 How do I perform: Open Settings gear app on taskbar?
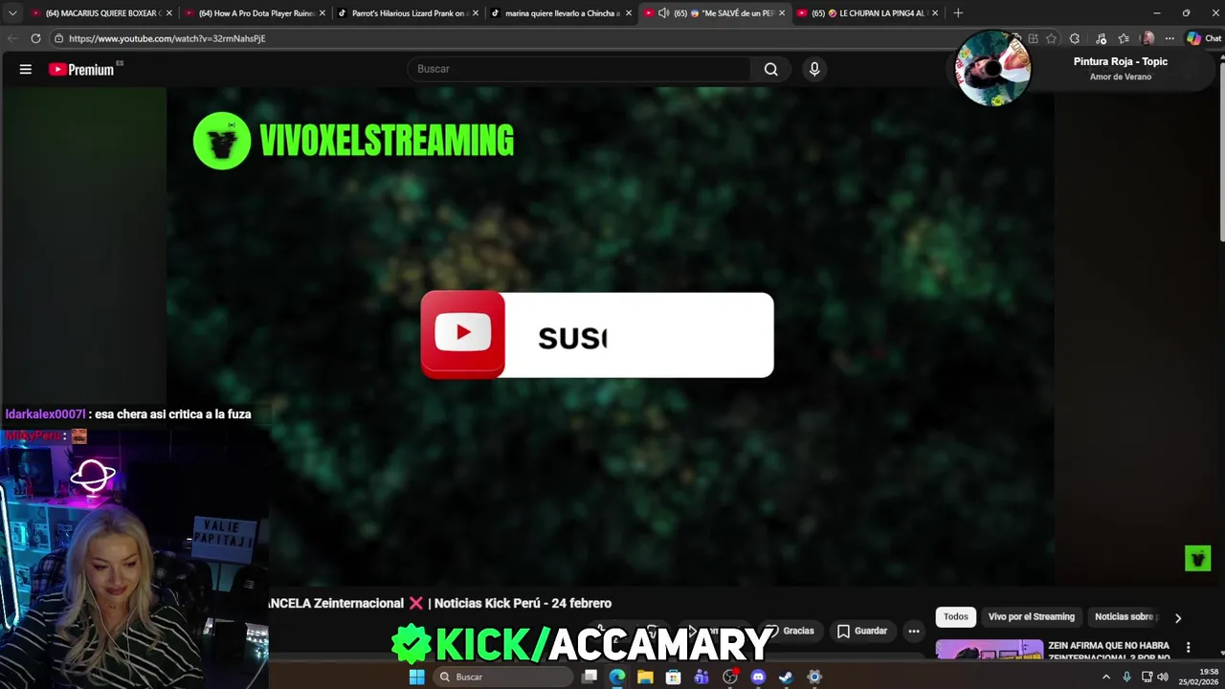coord(814,677)
